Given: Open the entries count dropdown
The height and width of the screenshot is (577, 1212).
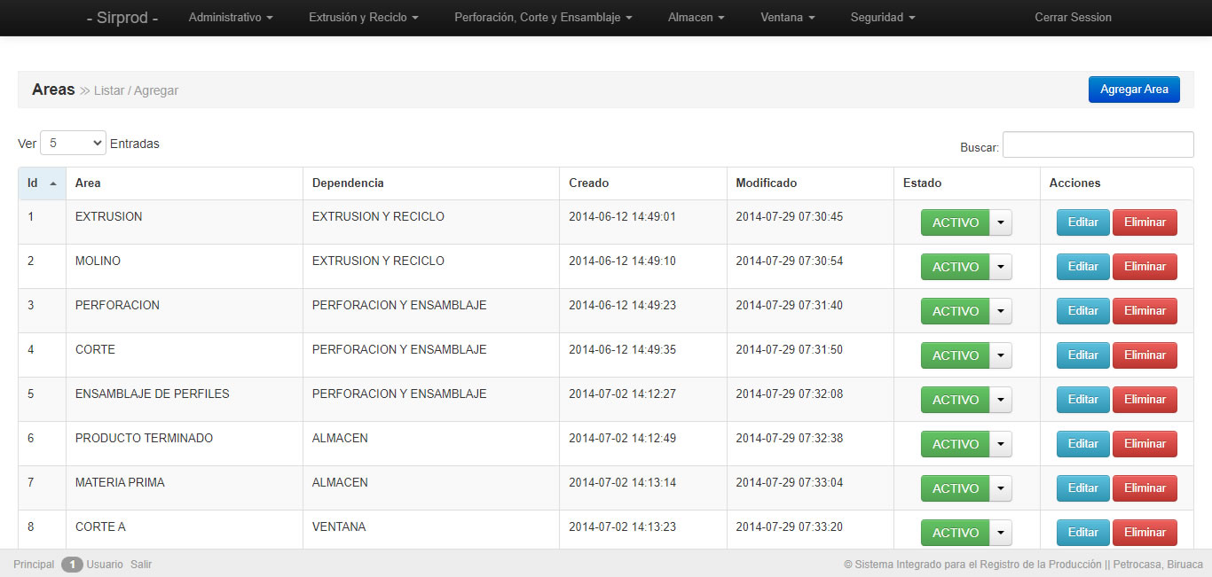Looking at the screenshot, I should [73, 143].
